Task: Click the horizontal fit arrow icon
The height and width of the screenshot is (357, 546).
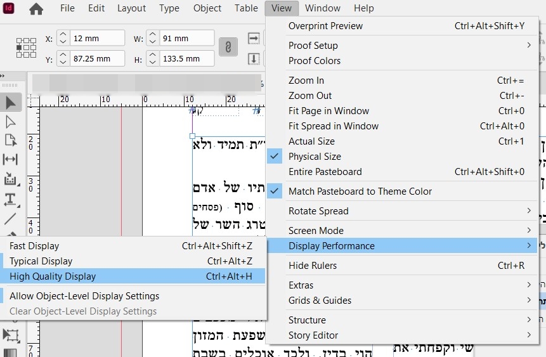Action: click(254, 38)
